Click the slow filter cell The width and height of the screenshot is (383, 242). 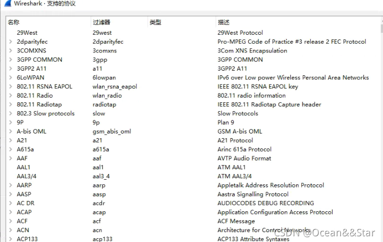pos(99,114)
